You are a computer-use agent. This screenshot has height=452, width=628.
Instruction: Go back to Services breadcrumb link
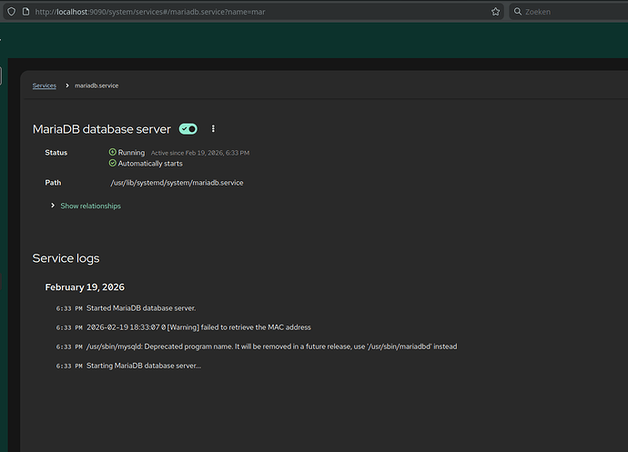point(44,85)
